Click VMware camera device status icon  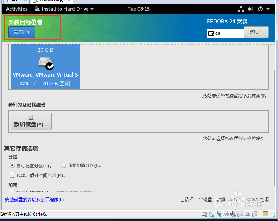point(247,214)
